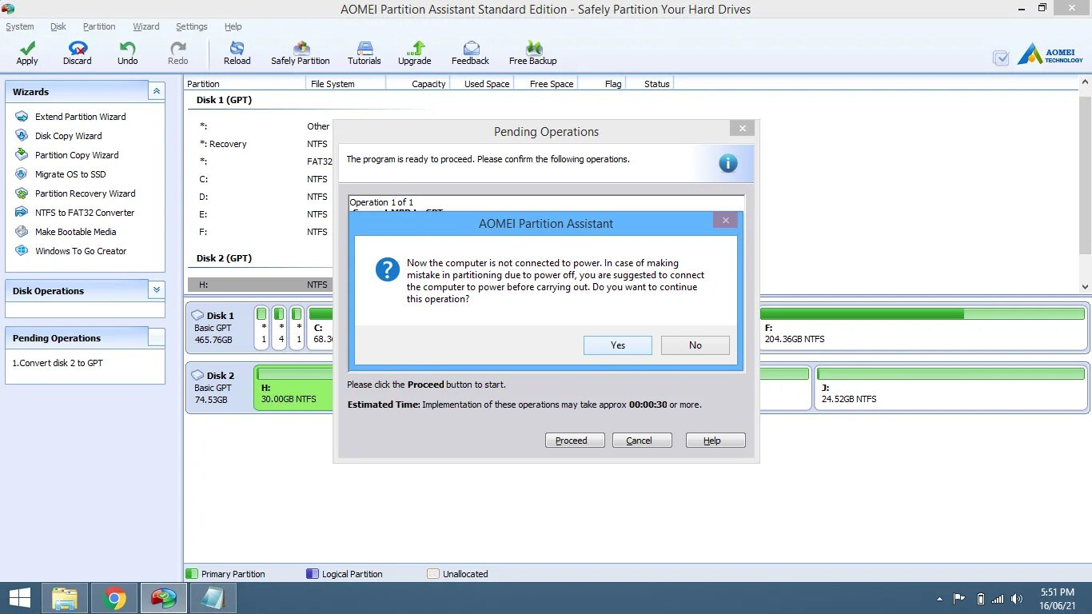The width and height of the screenshot is (1092, 614).
Task: Click the Undo toolbar icon
Action: pos(128,54)
